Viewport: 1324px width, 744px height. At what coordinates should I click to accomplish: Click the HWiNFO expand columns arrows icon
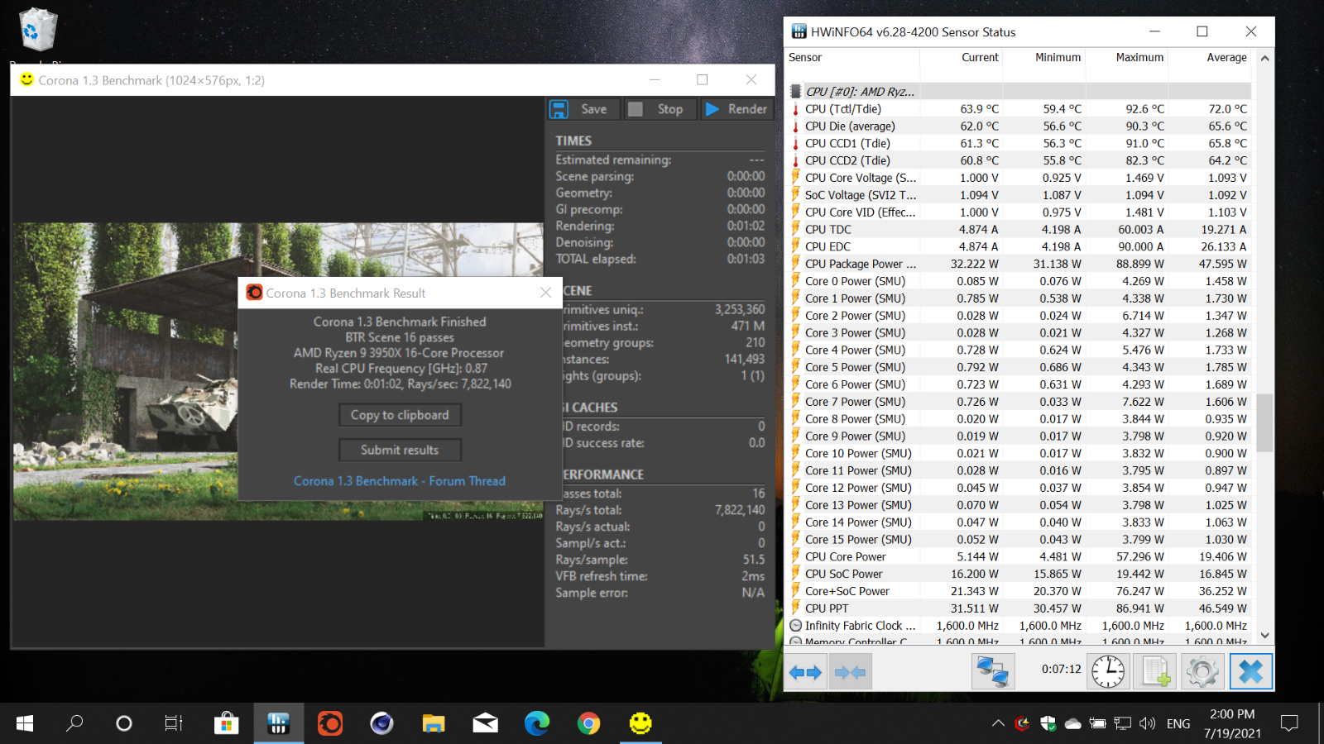pos(805,672)
